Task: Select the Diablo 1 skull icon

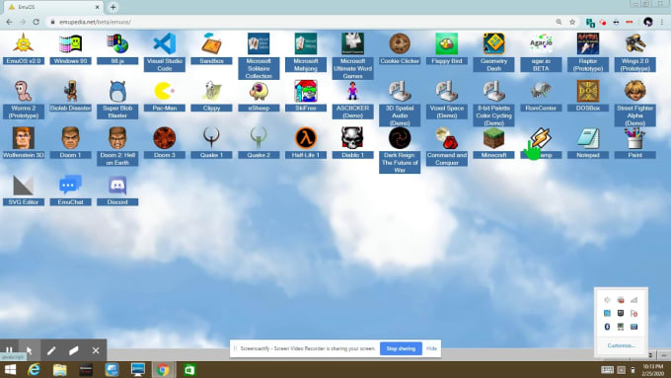Action: [352, 138]
